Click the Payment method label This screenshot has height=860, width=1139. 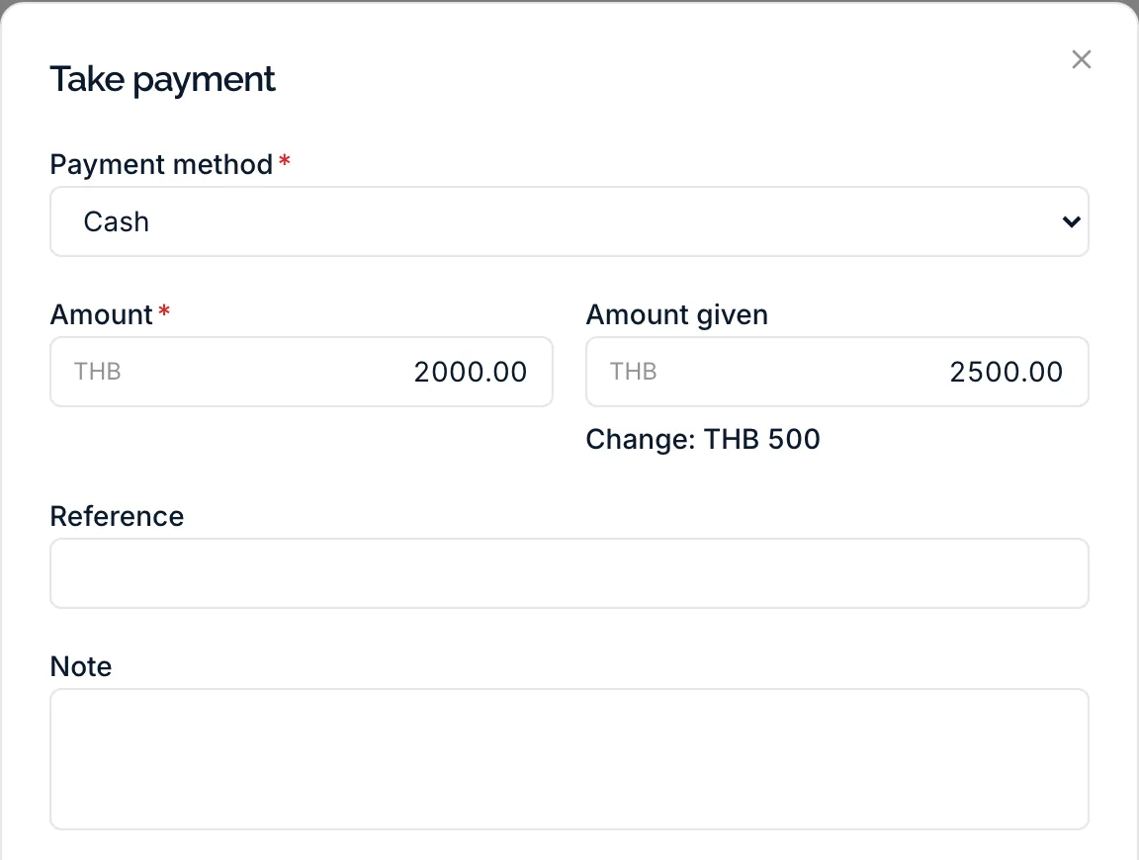pos(161,164)
